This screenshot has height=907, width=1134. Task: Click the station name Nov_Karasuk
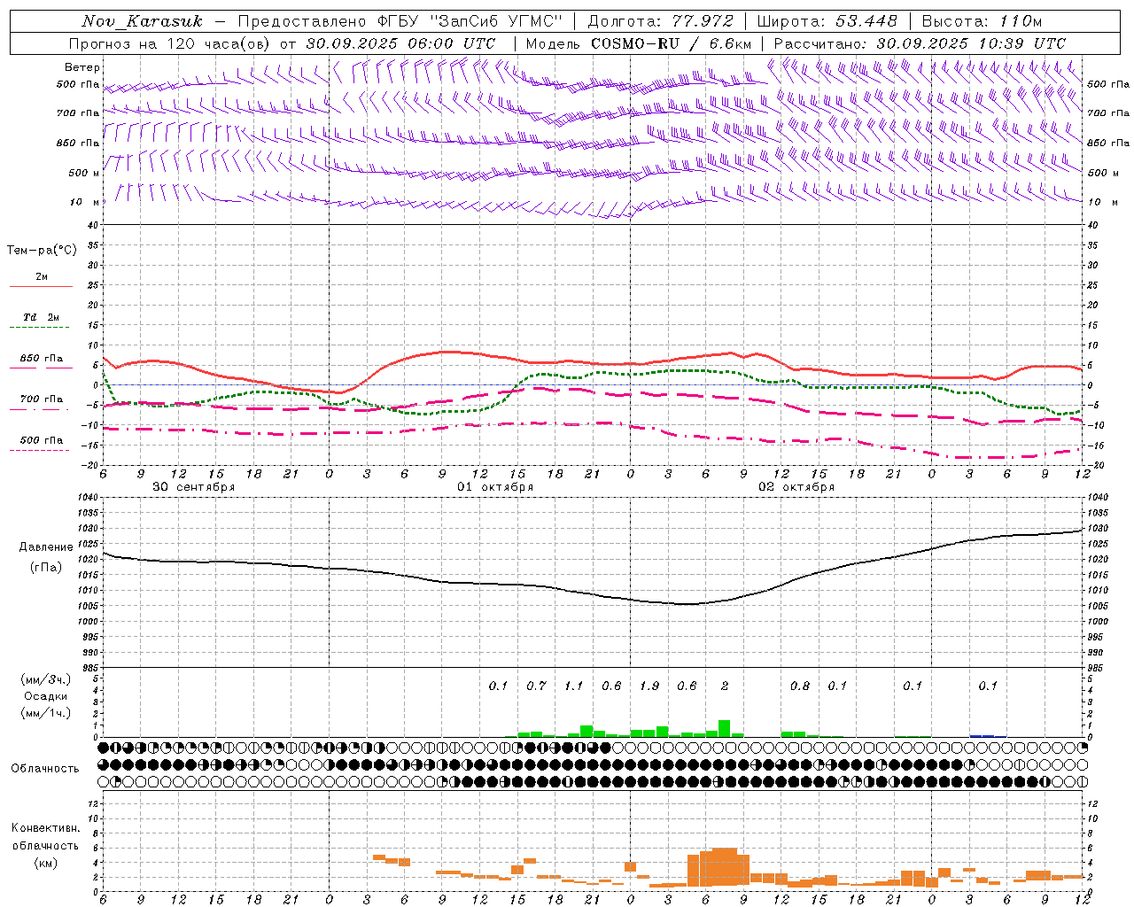pos(142,21)
